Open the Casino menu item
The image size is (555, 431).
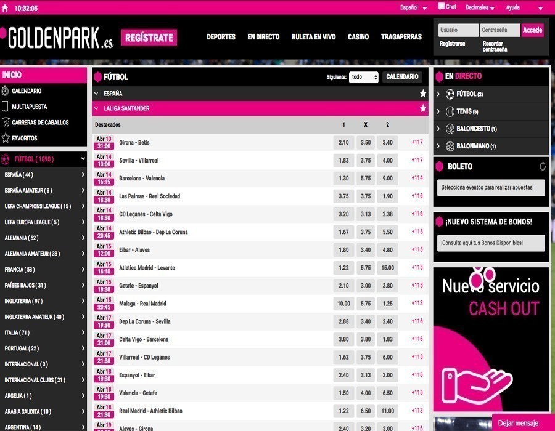[x=358, y=37]
